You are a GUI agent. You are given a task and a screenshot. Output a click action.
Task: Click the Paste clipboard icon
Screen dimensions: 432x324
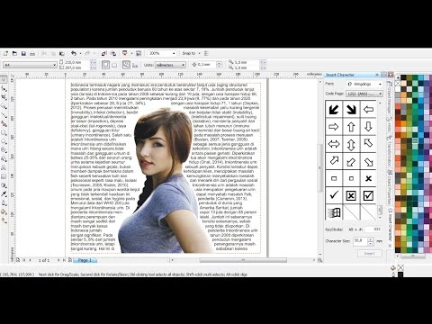[x=62, y=53]
